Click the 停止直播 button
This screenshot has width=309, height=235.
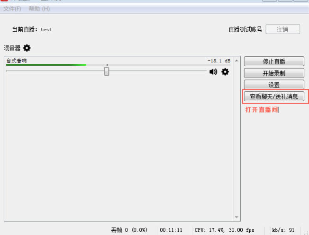pyautogui.click(x=274, y=61)
